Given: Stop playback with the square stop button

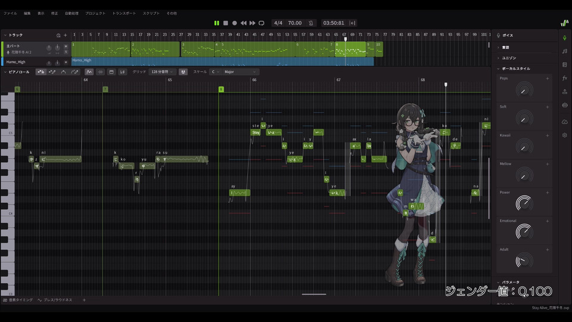Looking at the screenshot, I should pos(225,23).
